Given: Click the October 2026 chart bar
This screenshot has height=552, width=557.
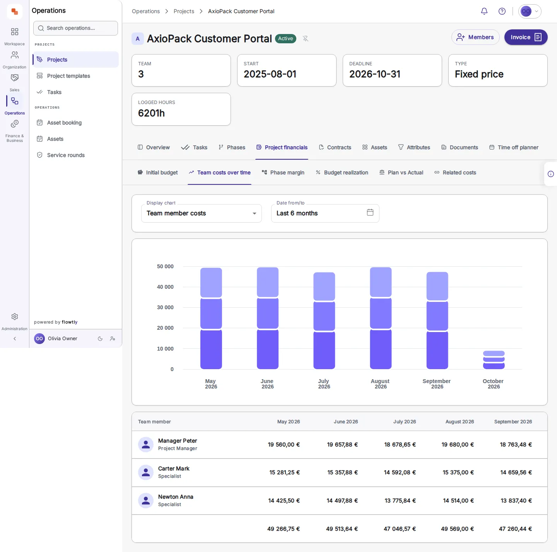Looking at the screenshot, I should pyautogui.click(x=494, y=360).
